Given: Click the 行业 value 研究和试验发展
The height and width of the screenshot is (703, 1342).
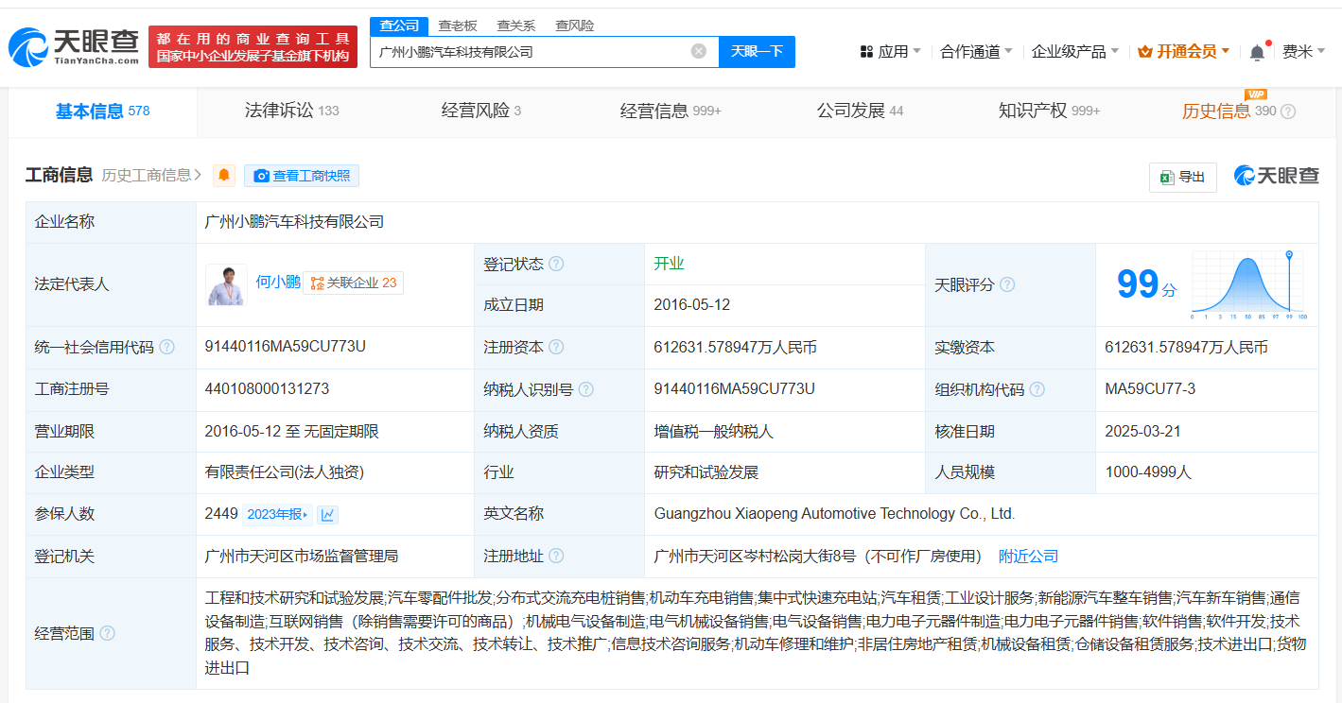Looking at the screenshot, I should [x=706, y=472].
